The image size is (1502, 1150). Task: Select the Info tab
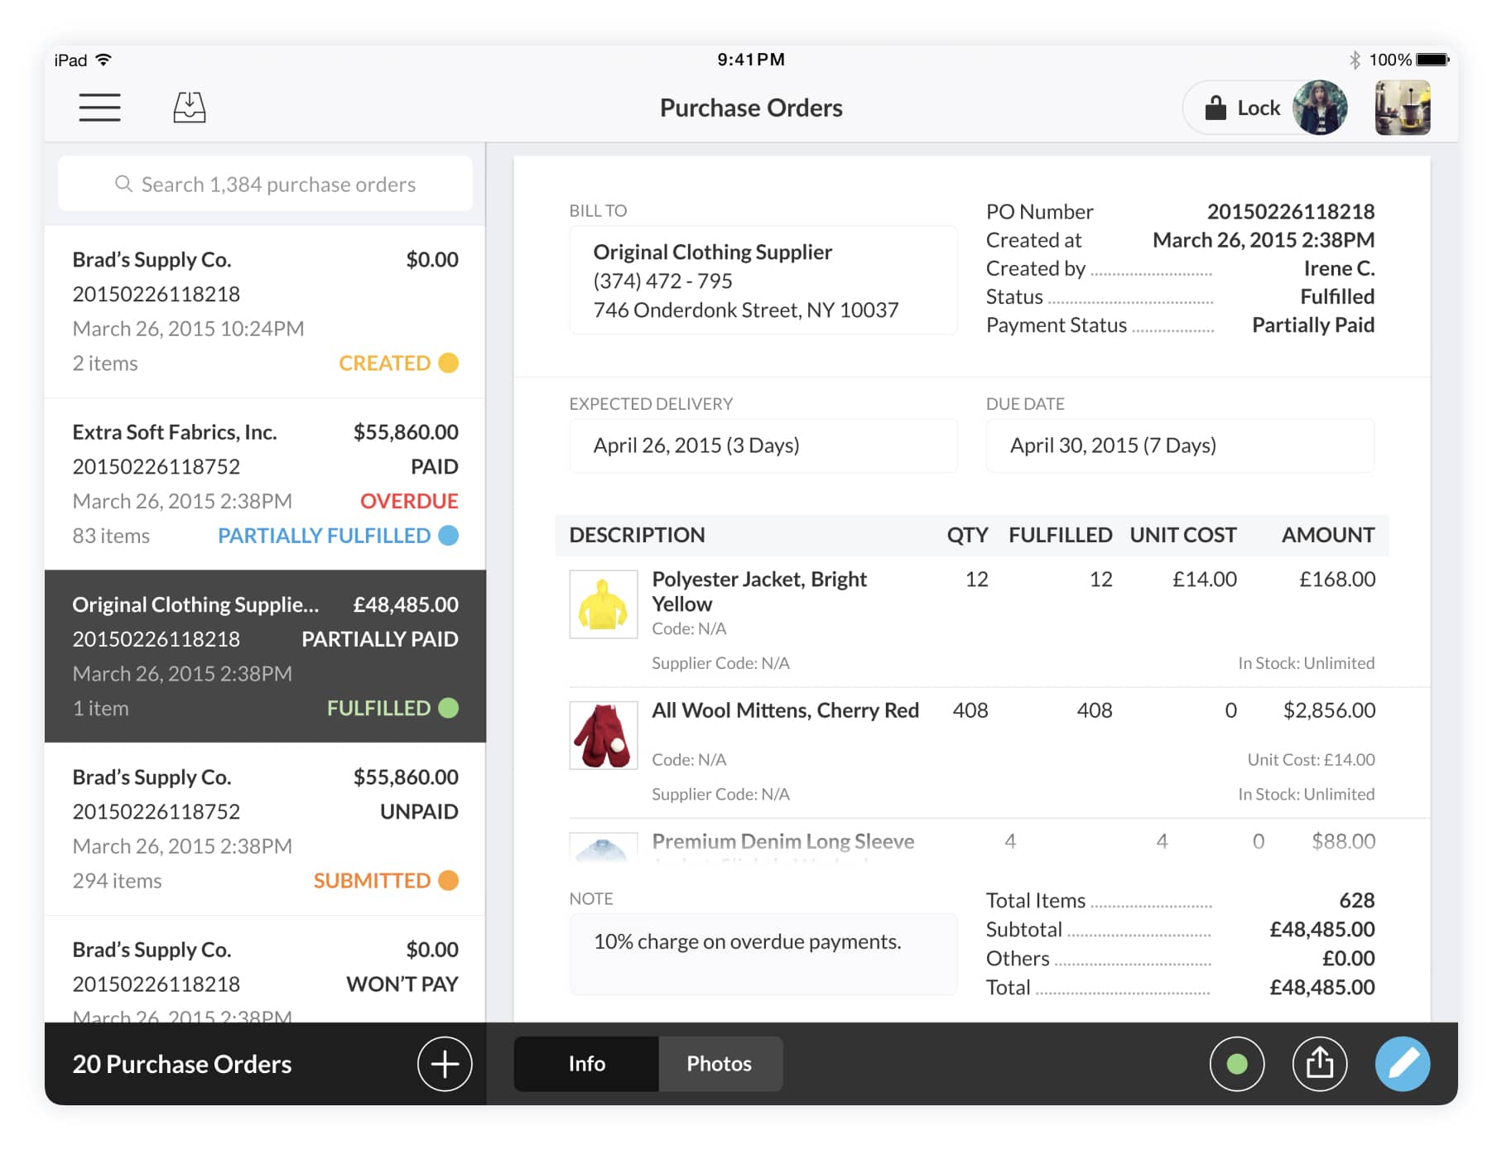tap(585, 1064)
